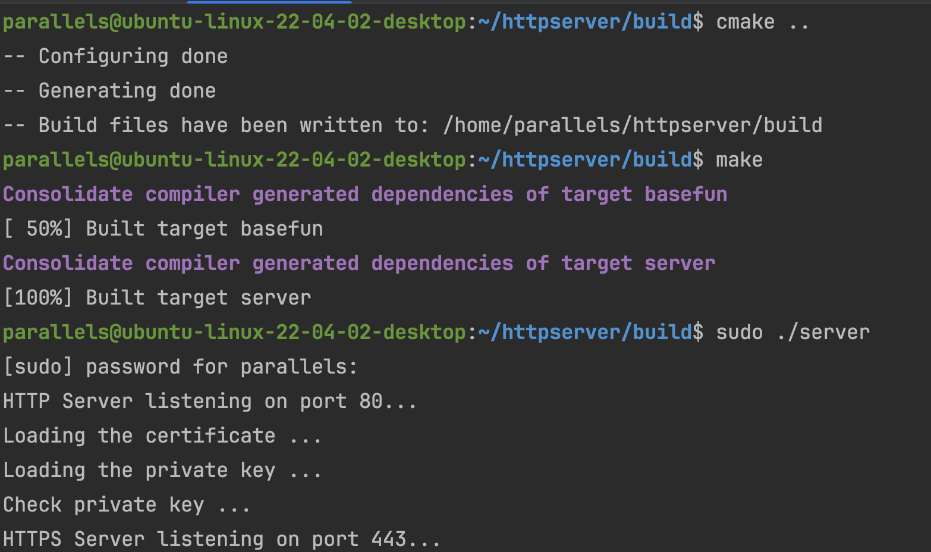Click the HTTPS Server listening message
The image size is (931, 552).
tap(221, 538)
